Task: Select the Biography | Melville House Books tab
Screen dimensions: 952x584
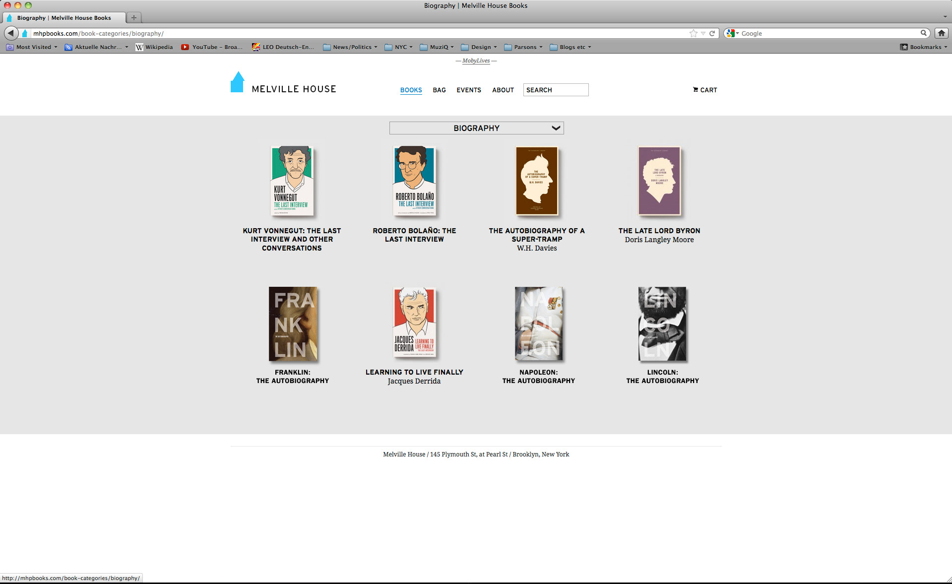Action: point(64,18)
